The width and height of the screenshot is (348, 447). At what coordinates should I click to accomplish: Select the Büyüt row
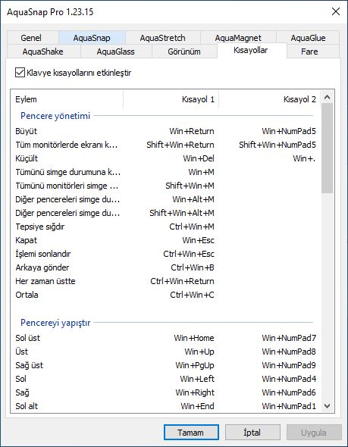click(x=165, y=131)
